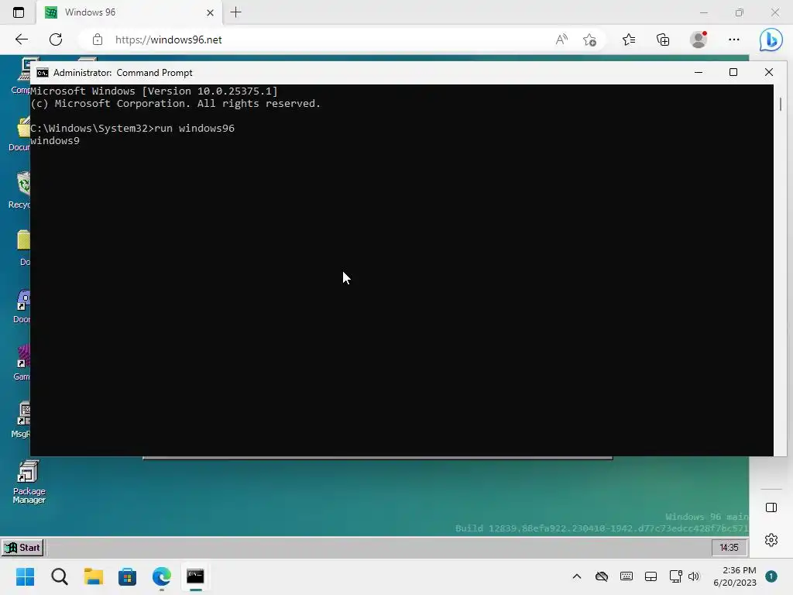
Task: Open Bing chat sidebar button
Action: pos(771,40)
